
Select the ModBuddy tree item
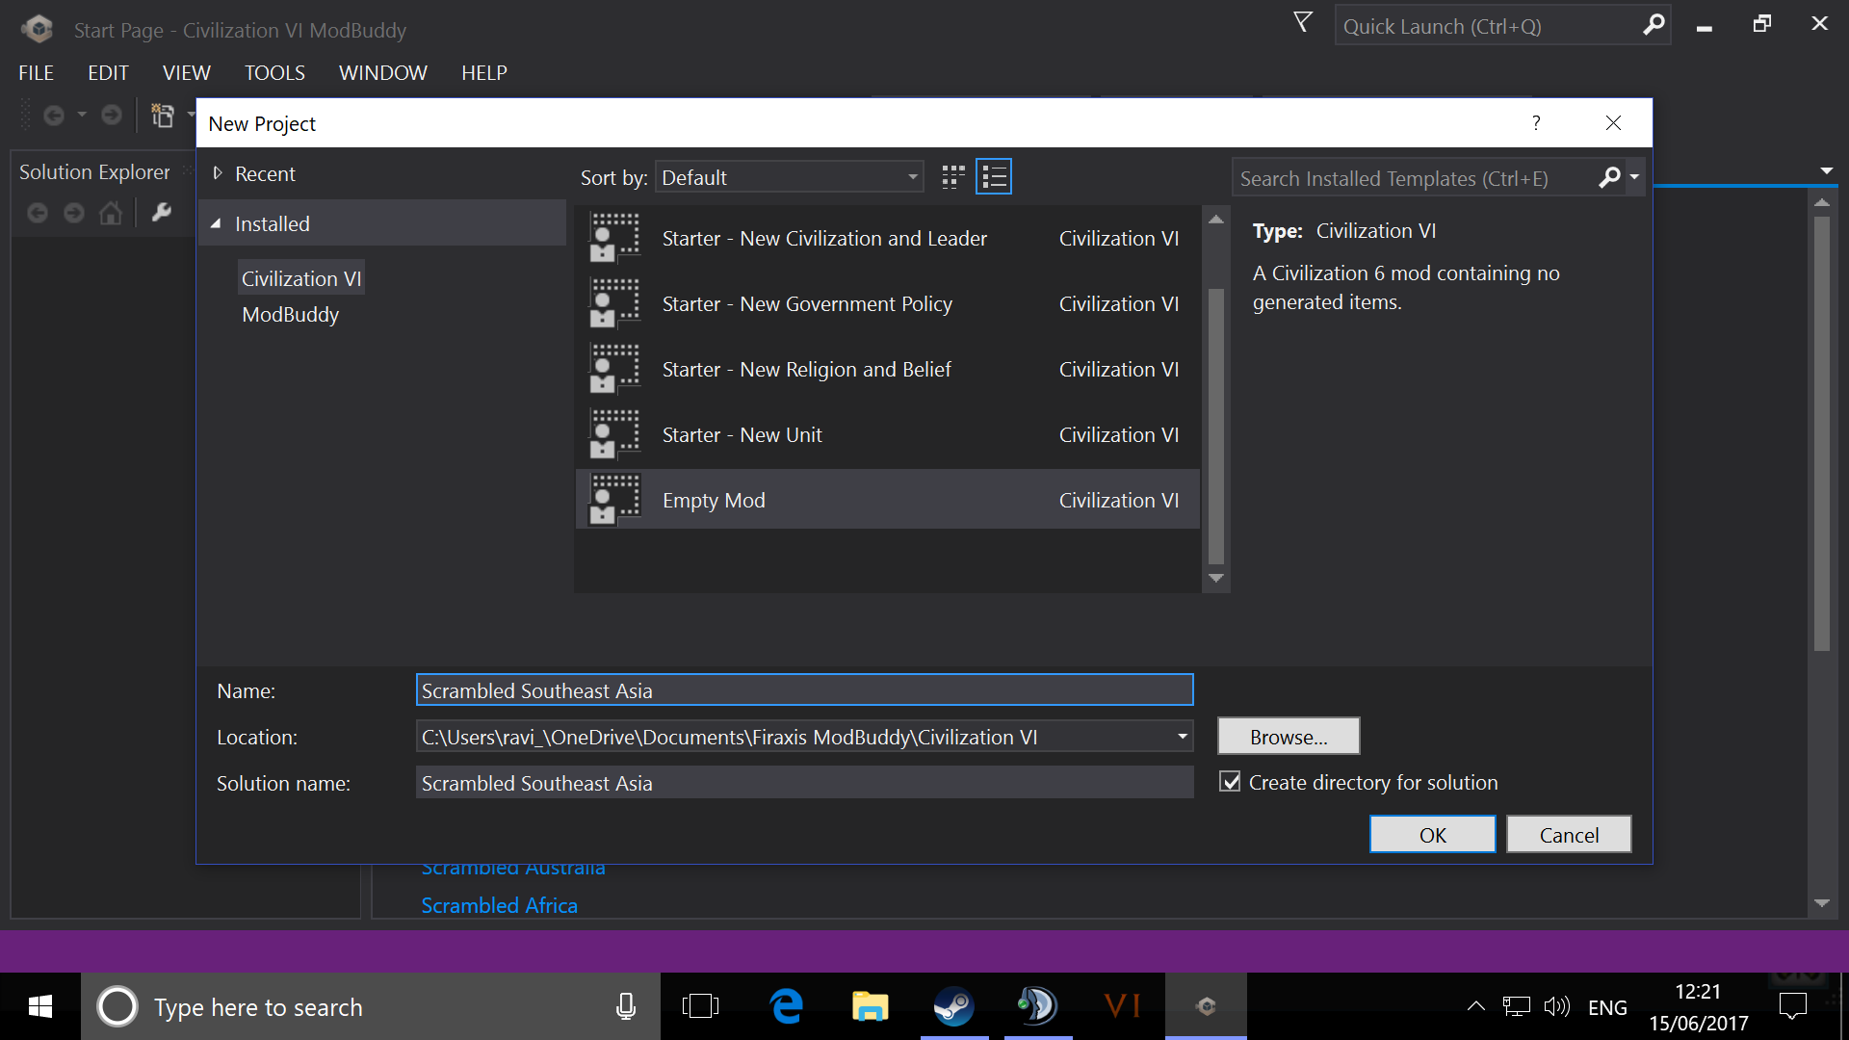coord(290,315)
